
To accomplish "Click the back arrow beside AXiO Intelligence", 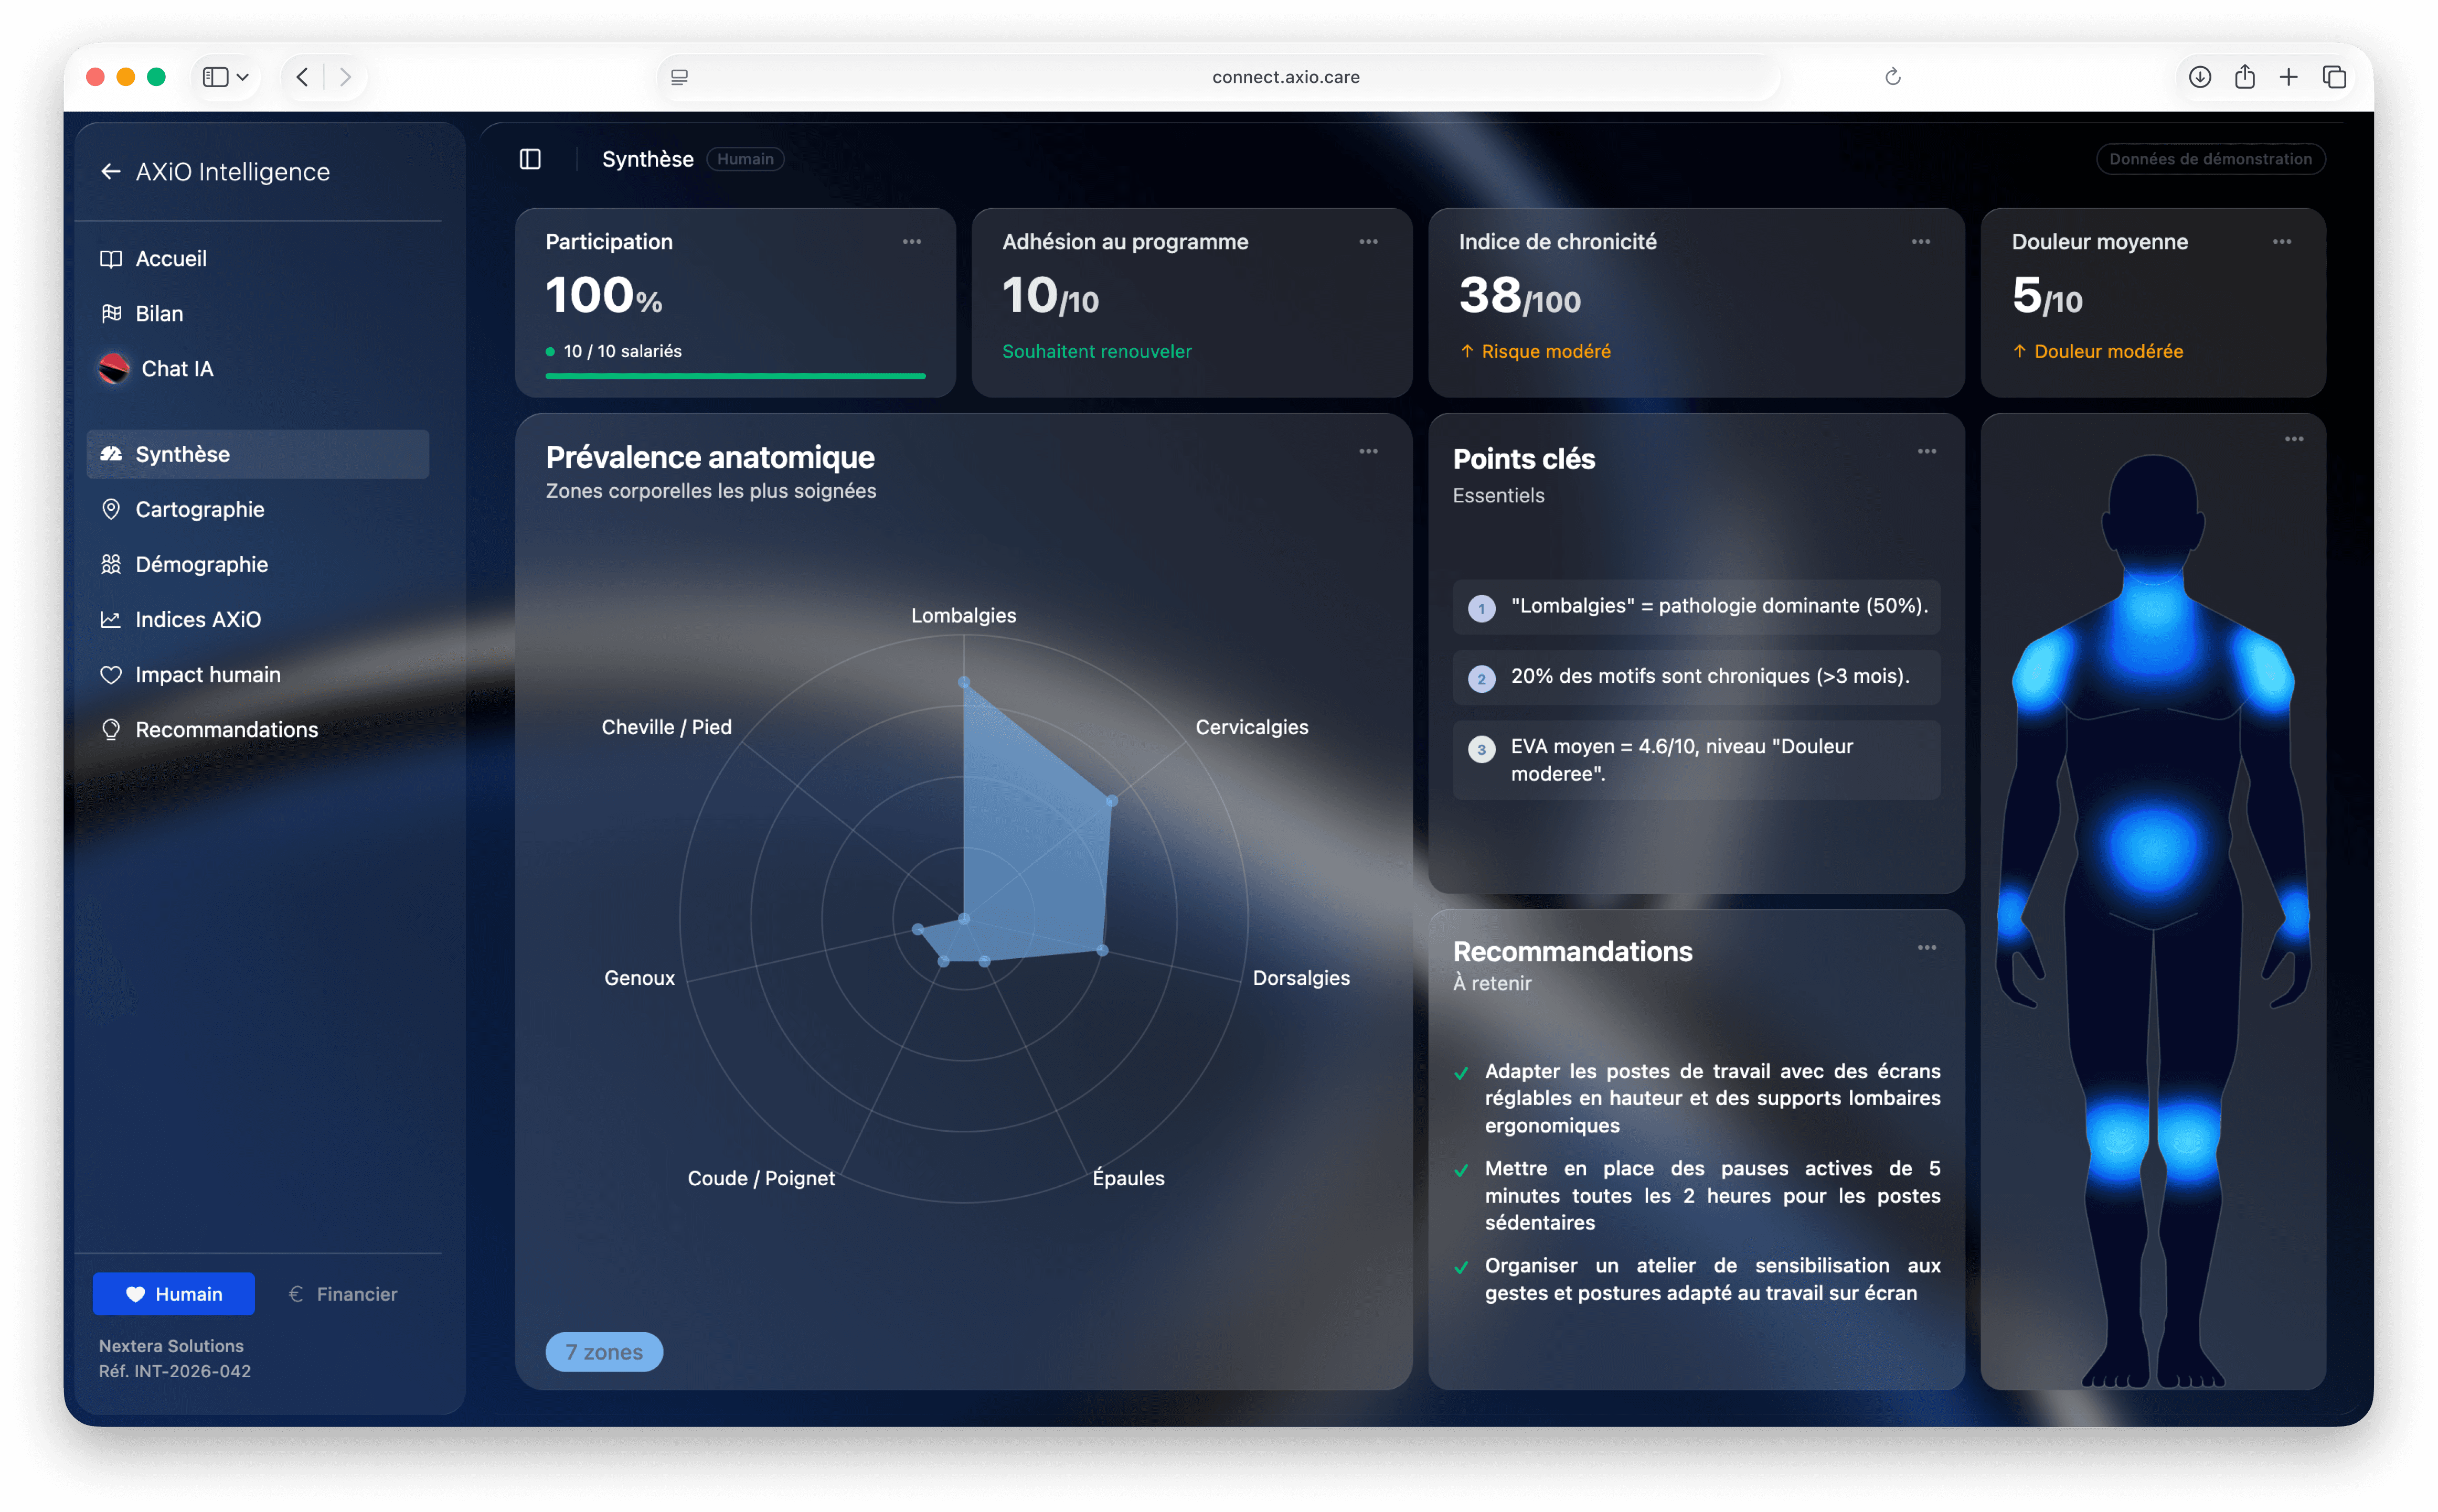I will [x=110, y=172].
